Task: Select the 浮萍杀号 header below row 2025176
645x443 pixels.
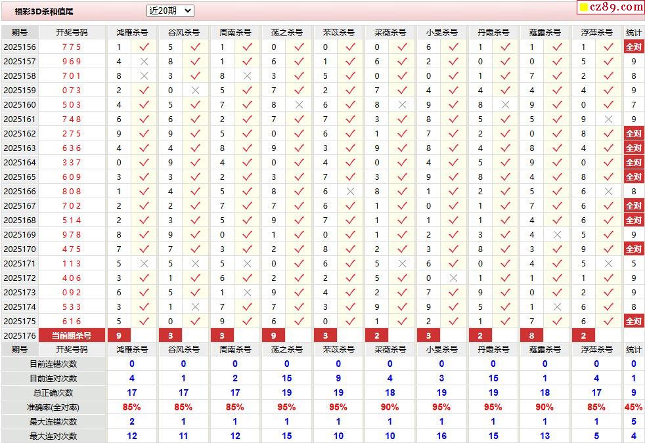Action: [596, 350]
